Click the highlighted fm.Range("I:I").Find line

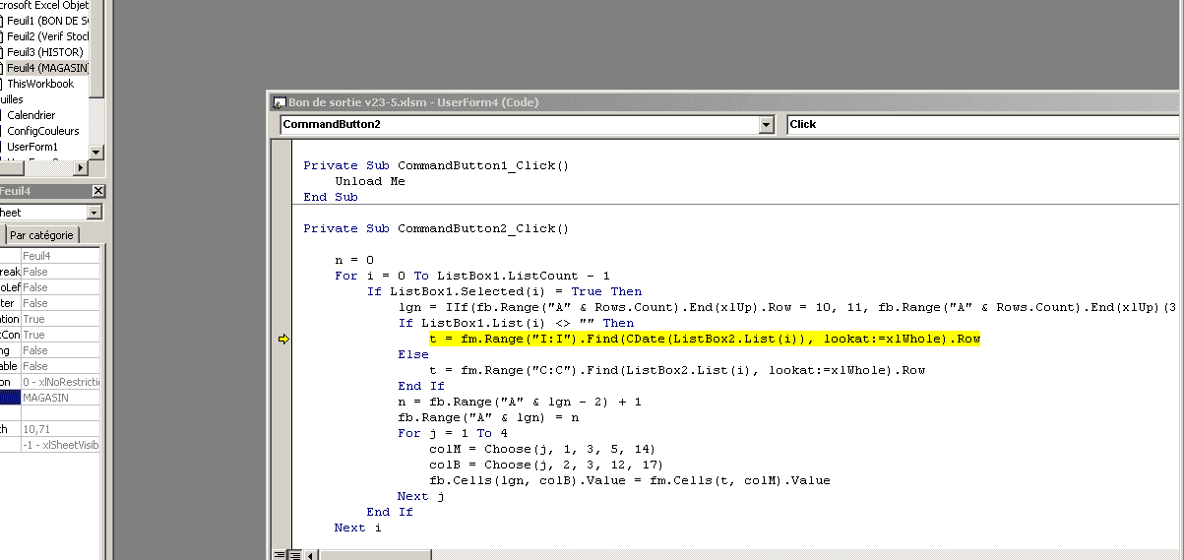pos(705,339)
